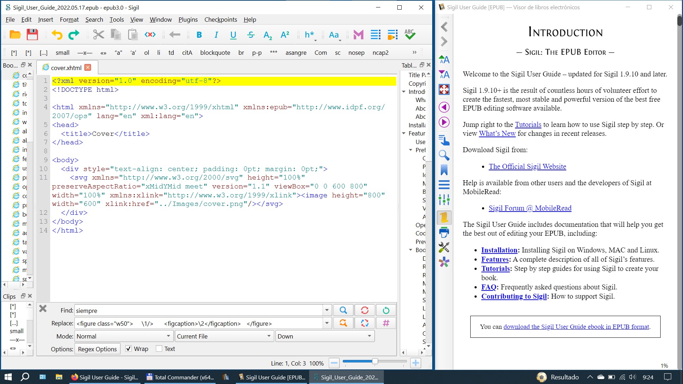Click the Bold formatting icon
This screenshot has height=384, width=683.
[x=199, y=34]
